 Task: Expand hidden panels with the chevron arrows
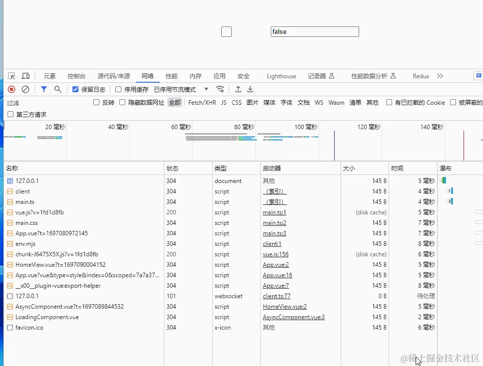coord(440,75)
